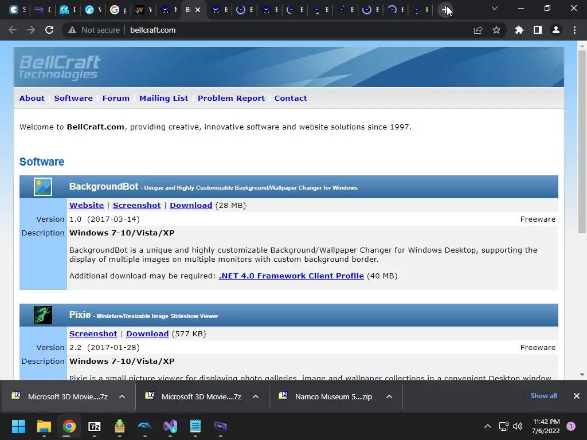Screen dimensions: 587x440
Task: Open the Windows Start menu
Action: click(x=18, y=426)
